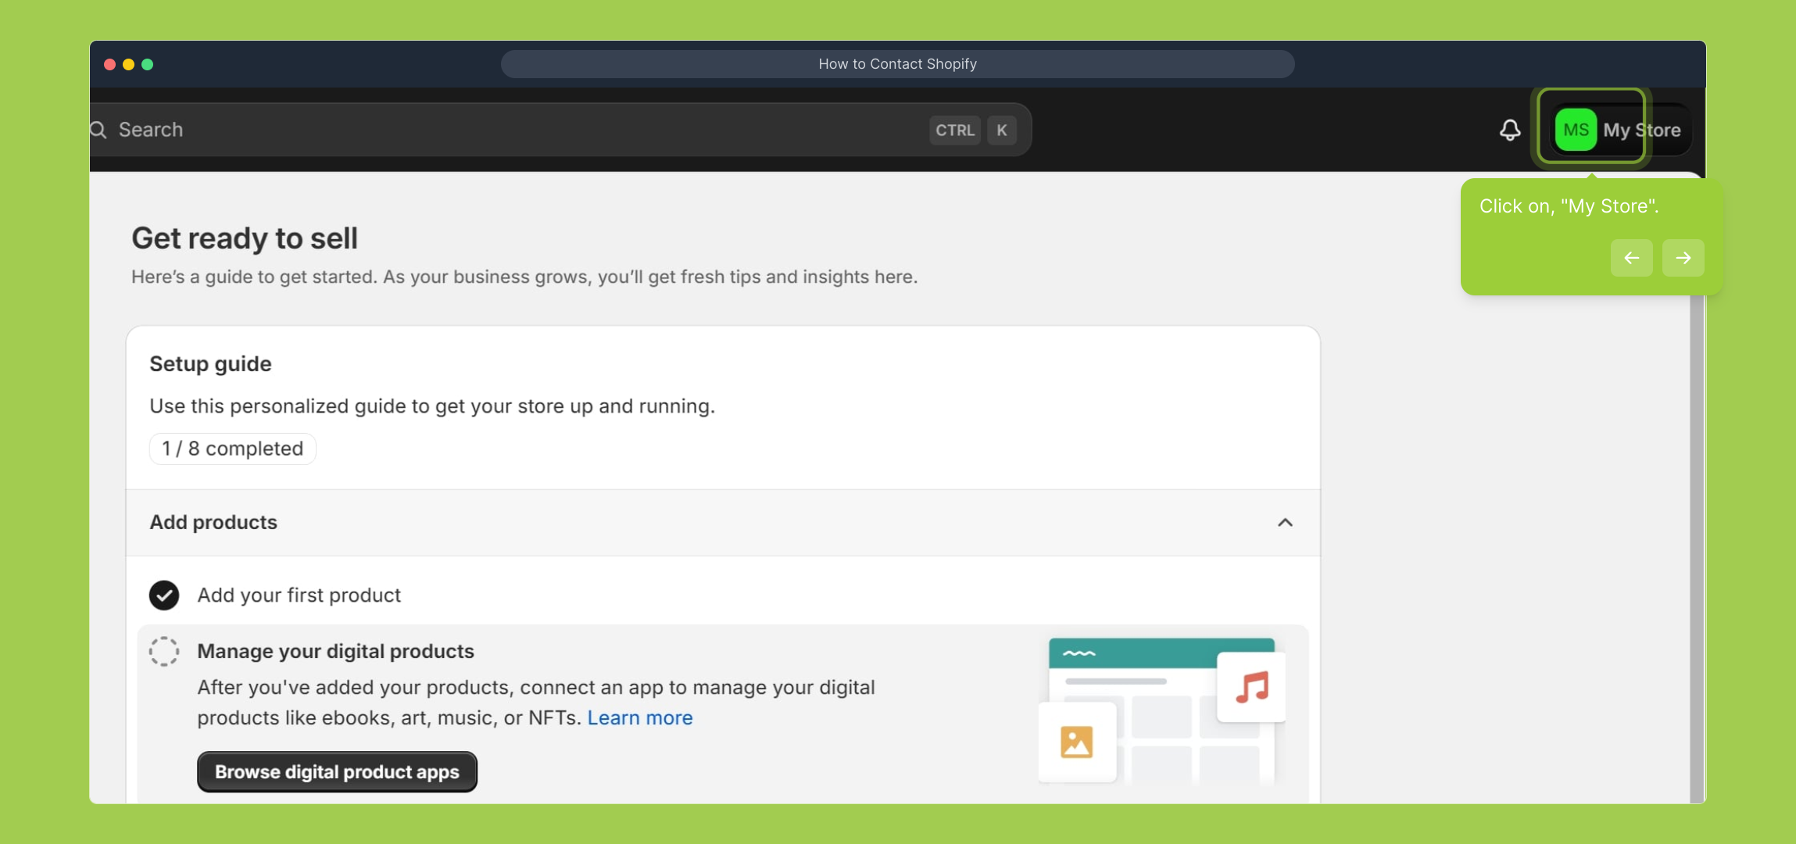1796x844 pixels.
Task: Click the 'How to Contact Shopify' title bar
Action: point(897,64)
